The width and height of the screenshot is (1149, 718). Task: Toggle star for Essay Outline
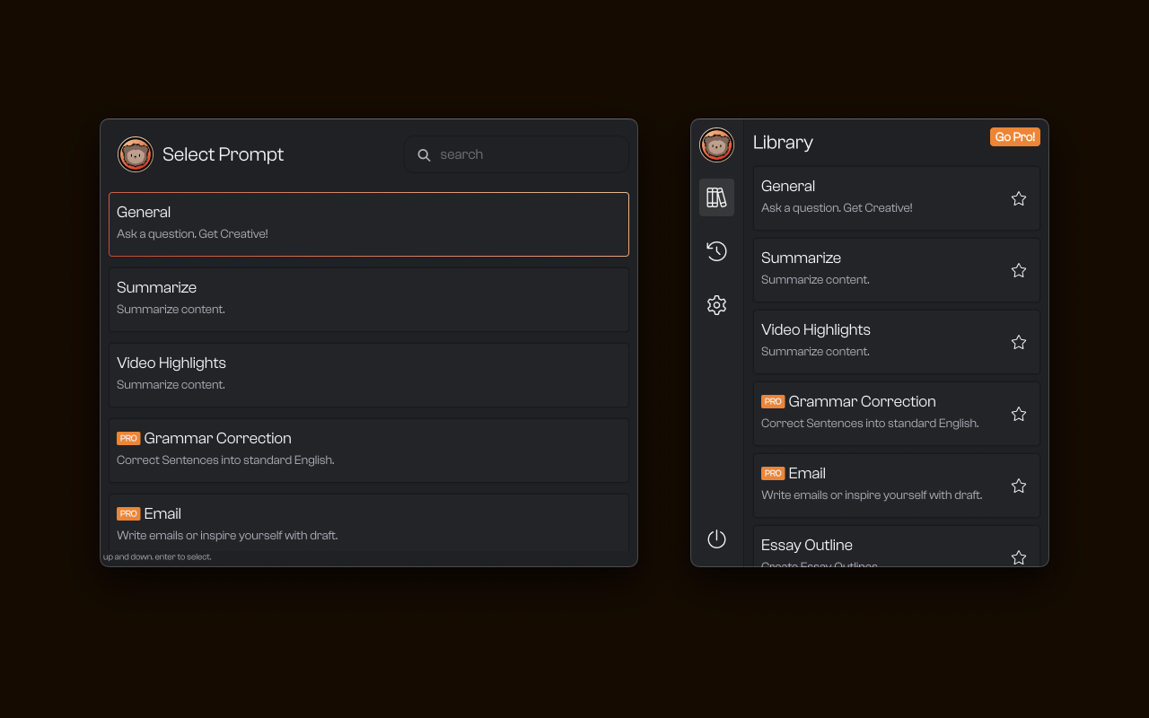click(1018, 557)
